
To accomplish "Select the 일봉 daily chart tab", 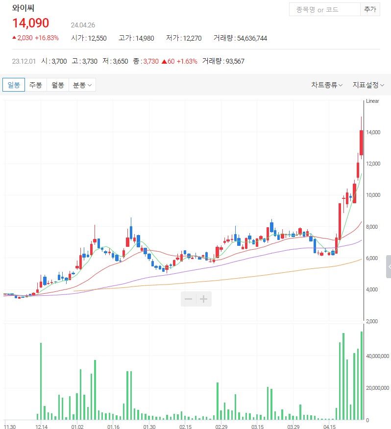I will [x=14, y=85].
